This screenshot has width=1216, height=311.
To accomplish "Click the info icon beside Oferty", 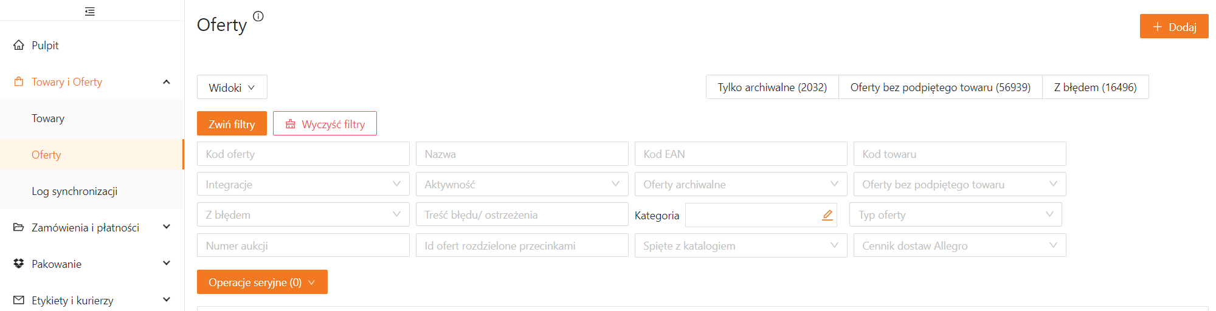I will [x=258, y=16].
